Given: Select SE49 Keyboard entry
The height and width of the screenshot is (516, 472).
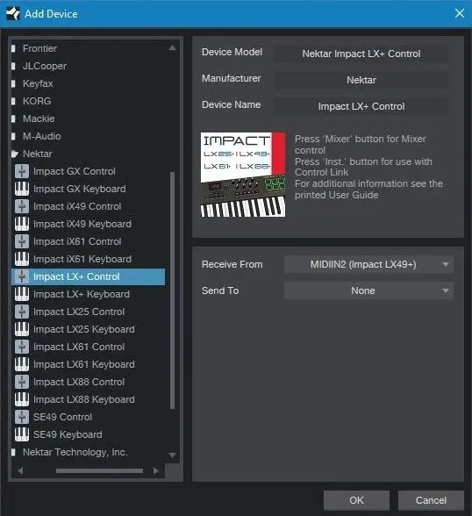Looking at the screenshot, I should tap(68, 434).
